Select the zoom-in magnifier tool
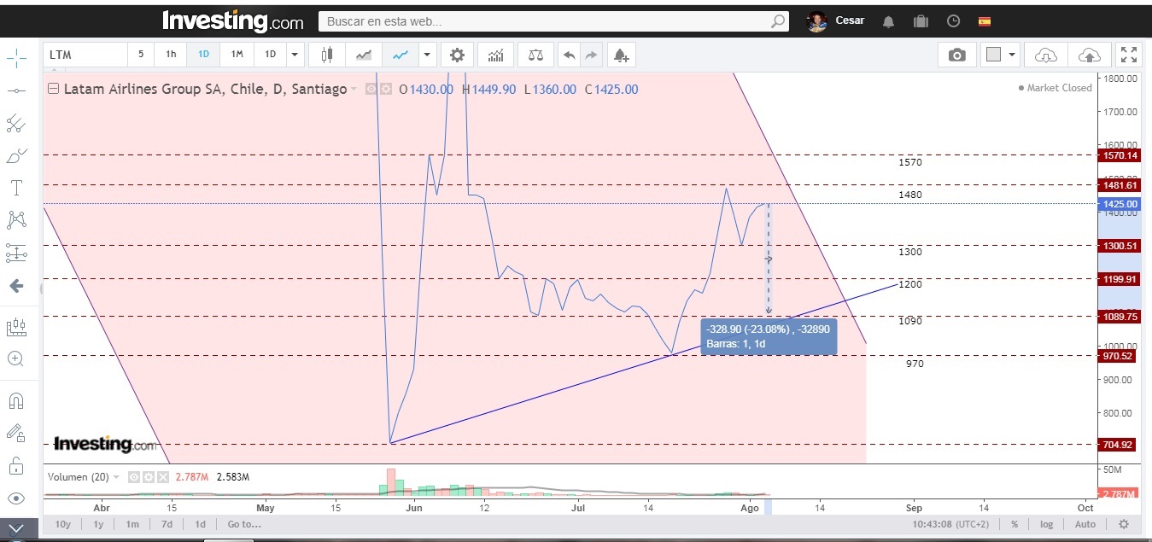 [x=16, y=359]
